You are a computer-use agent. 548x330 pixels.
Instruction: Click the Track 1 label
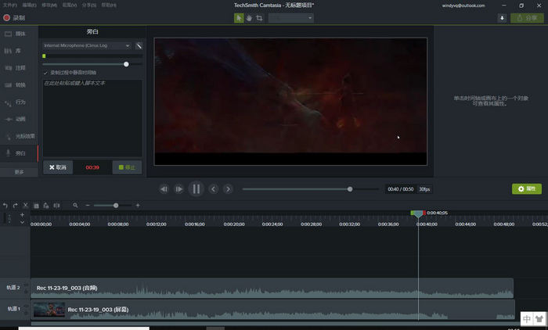pyautogui.click(x=13, y=309)
